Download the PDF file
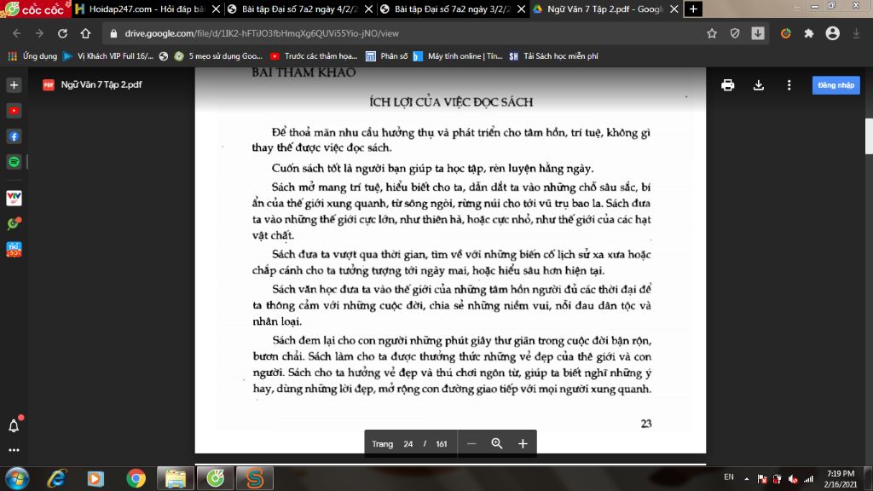The width and height of the screenshot is (873, 491). point(758,85)
